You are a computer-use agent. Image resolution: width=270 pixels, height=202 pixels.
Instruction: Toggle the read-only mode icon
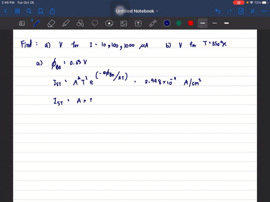pos(22,24)
